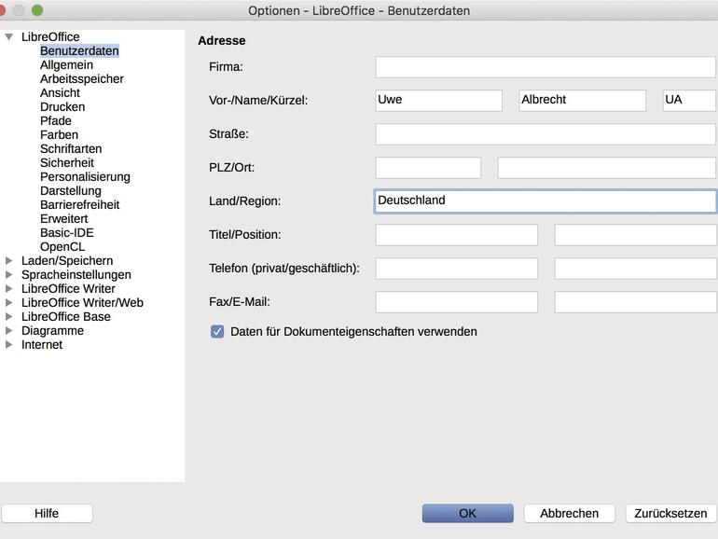
Task: Expand the Laden/Speichern section
Action: [x=9, y=261]
